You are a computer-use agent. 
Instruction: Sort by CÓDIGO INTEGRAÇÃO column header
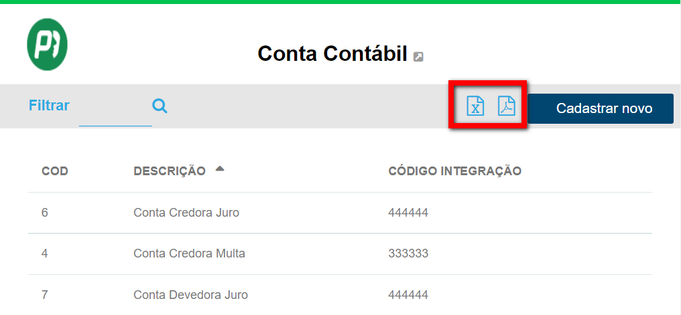454,171
